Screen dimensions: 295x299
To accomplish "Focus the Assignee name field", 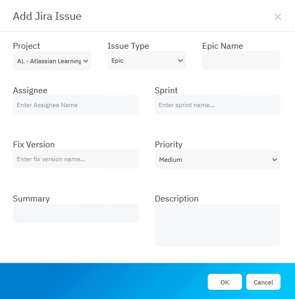I will 75,105.
